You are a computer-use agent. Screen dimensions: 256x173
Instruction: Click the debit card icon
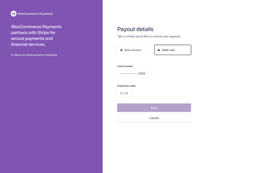(159, 50)
